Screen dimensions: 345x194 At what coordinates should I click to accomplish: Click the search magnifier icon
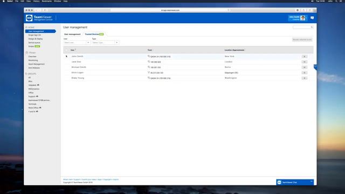coord(312,27)
